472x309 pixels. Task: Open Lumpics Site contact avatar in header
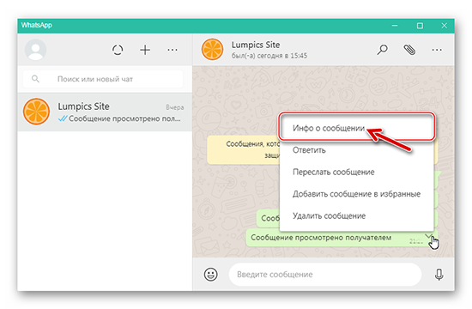[x=213, y=50]
